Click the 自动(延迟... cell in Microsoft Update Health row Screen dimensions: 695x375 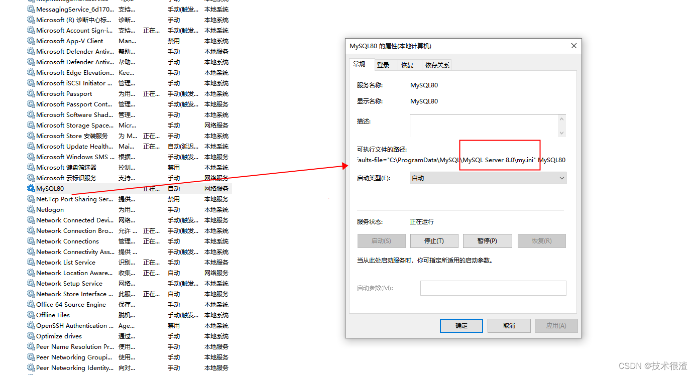(x=183, y=147)
